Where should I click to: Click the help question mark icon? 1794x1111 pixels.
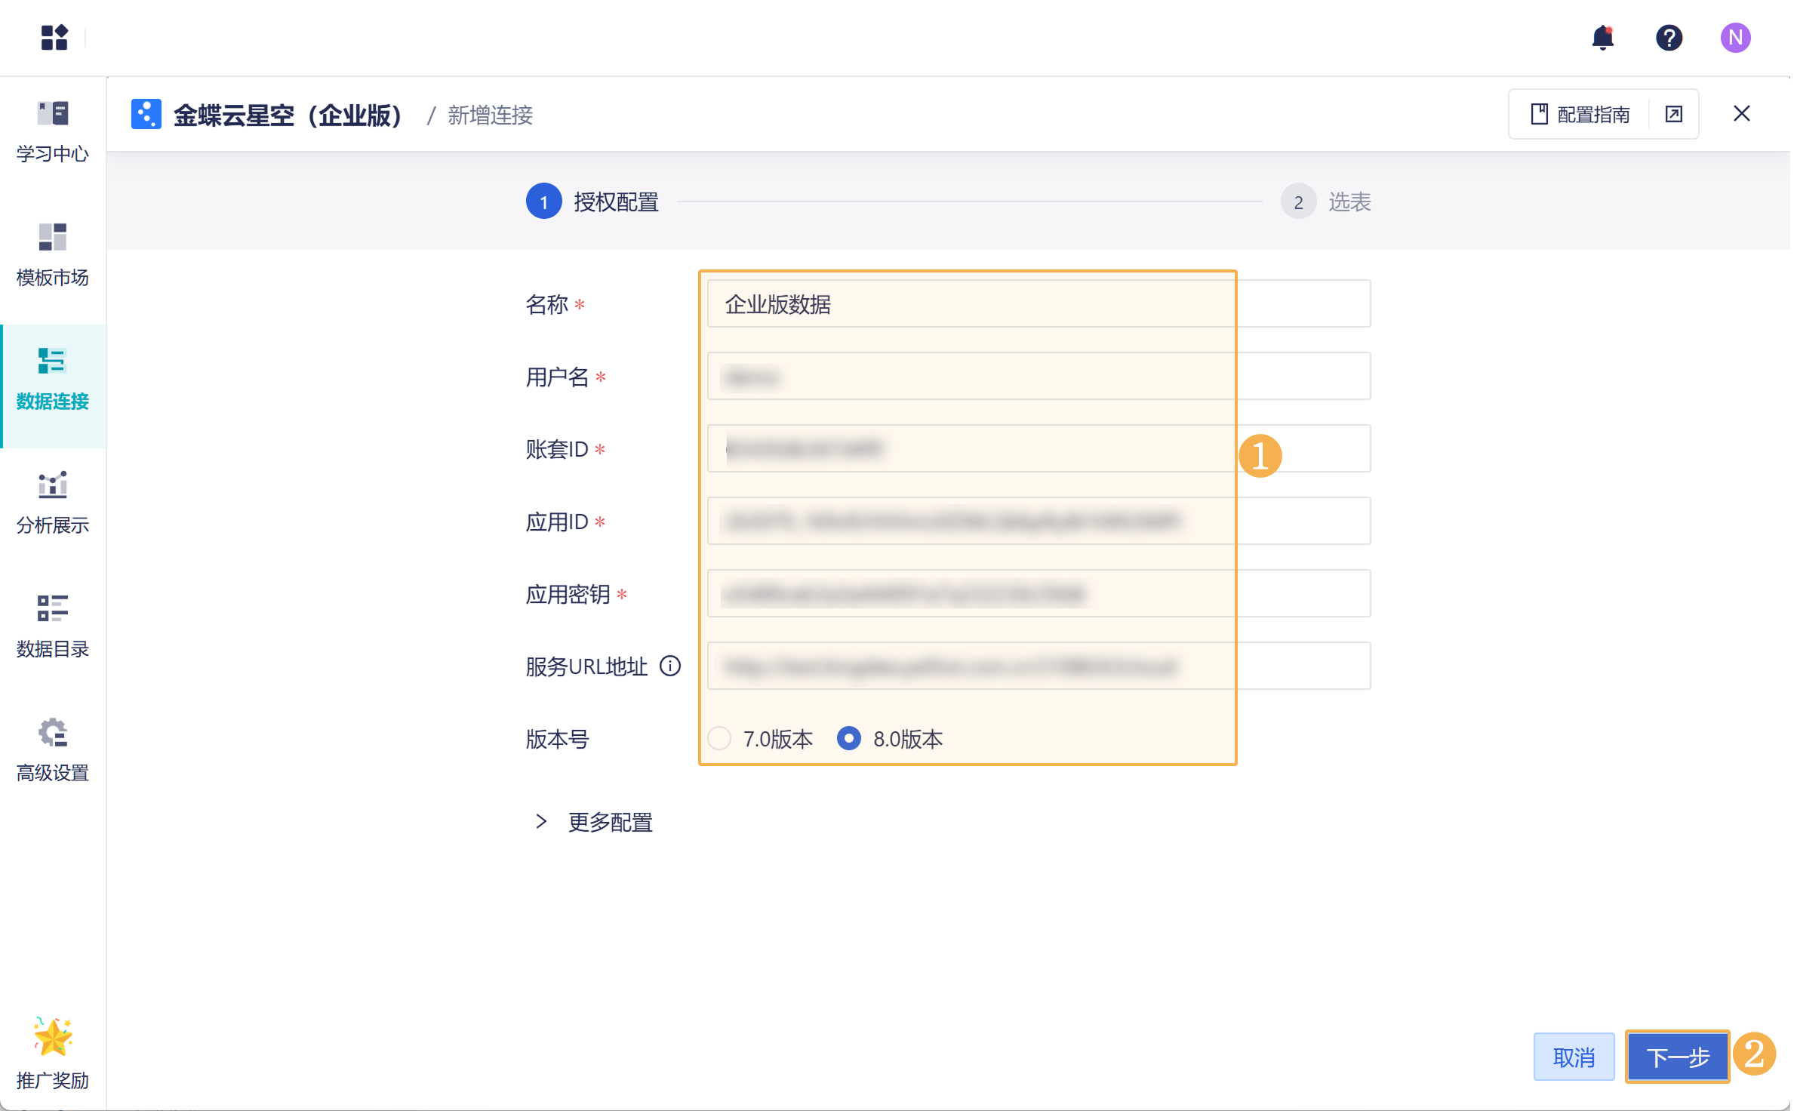click(x=1669, y=38)
